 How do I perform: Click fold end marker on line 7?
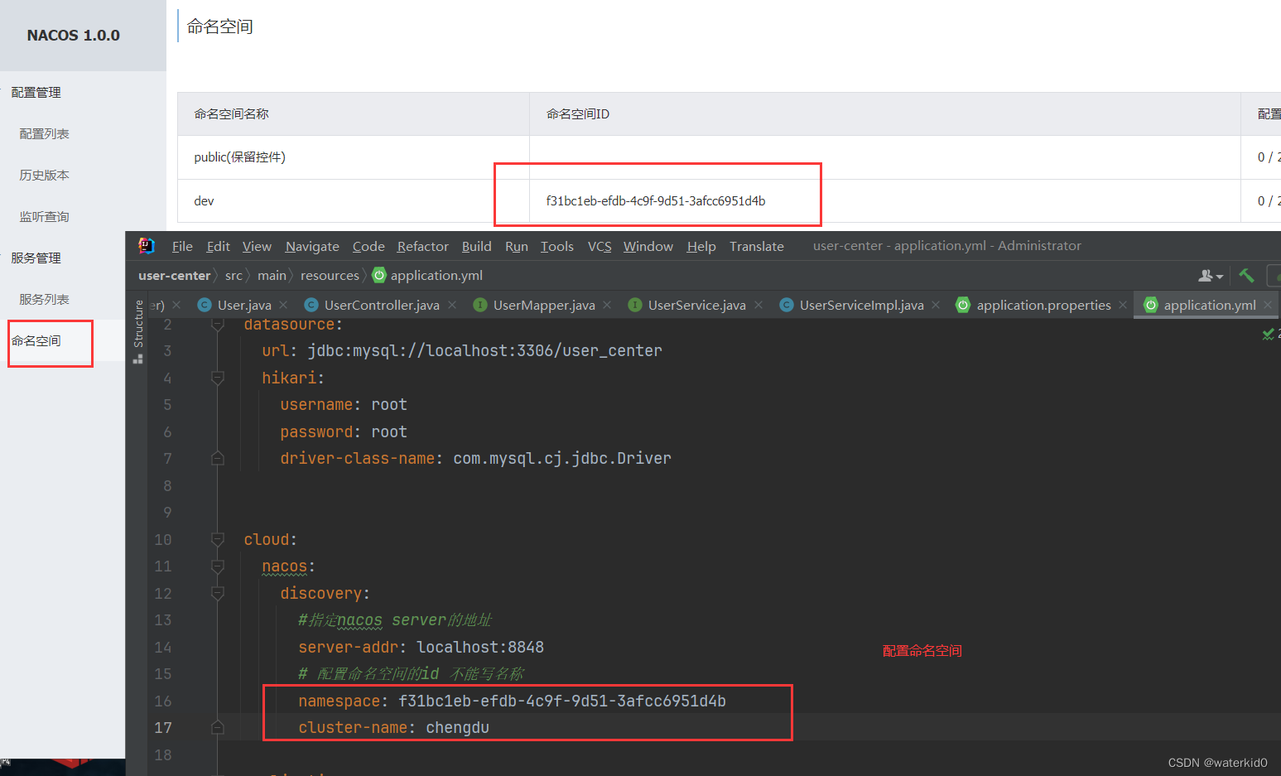pyautogui.click(x=218, y=458)
